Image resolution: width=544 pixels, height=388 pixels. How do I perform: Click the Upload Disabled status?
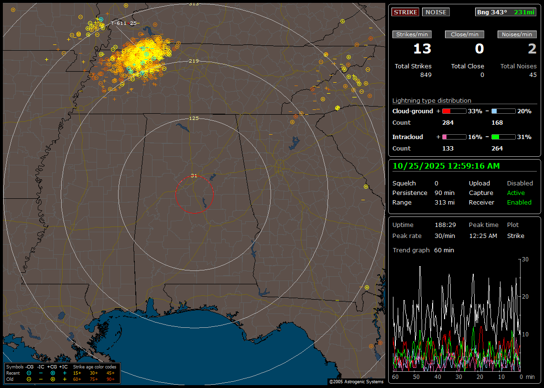[520, 183]
